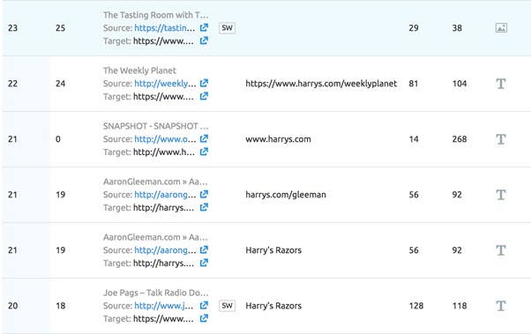The height and width of the screenshot is (334, 531).
Task: Open external source link in SNAPSHOT row
Action: coord(204,138)
